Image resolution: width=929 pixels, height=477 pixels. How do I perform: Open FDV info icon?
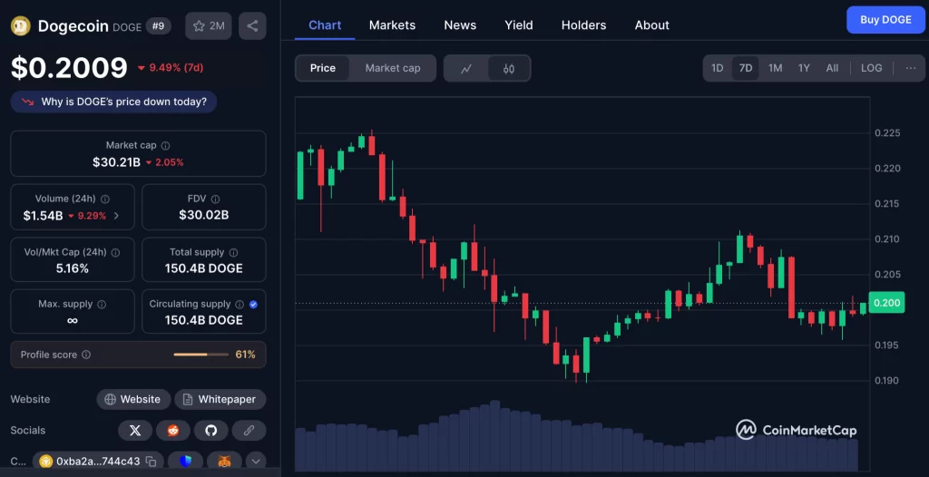pos(216,200)
